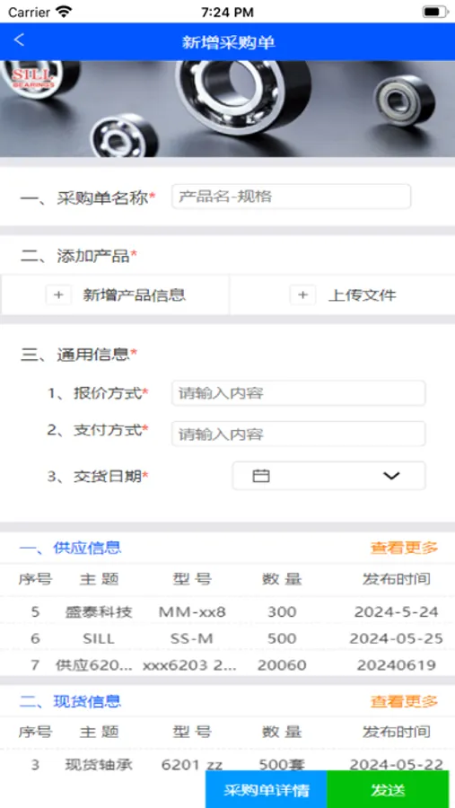Expand the 交货日期 dropdown chevron

click(391, 476)
